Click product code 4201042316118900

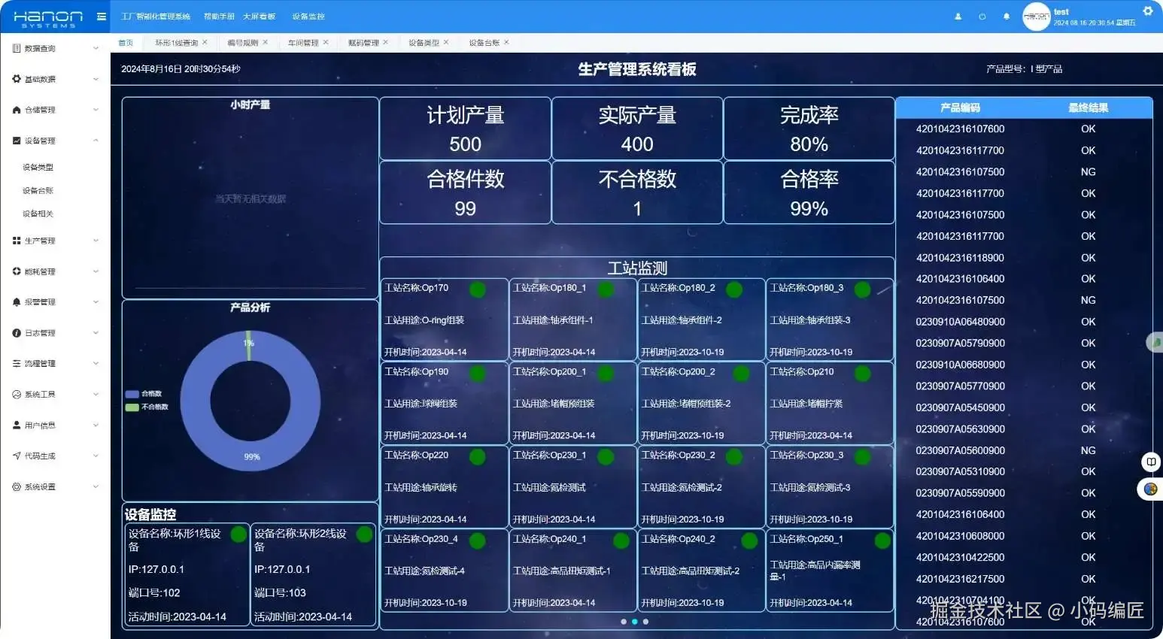960,258
